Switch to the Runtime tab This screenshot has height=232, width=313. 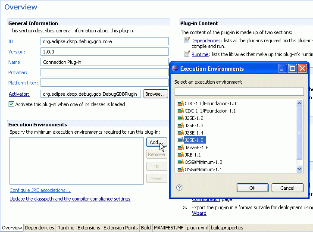tap(66, 228)
